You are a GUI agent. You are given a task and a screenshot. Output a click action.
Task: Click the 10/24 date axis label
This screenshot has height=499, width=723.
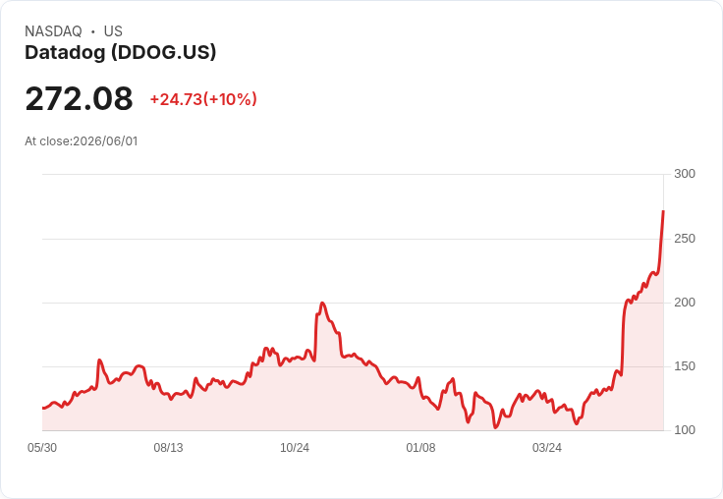coord(295,448)
